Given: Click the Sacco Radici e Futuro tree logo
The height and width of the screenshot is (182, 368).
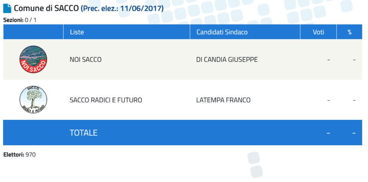Looking at the screenshot, I should click(x=33, y=100).
